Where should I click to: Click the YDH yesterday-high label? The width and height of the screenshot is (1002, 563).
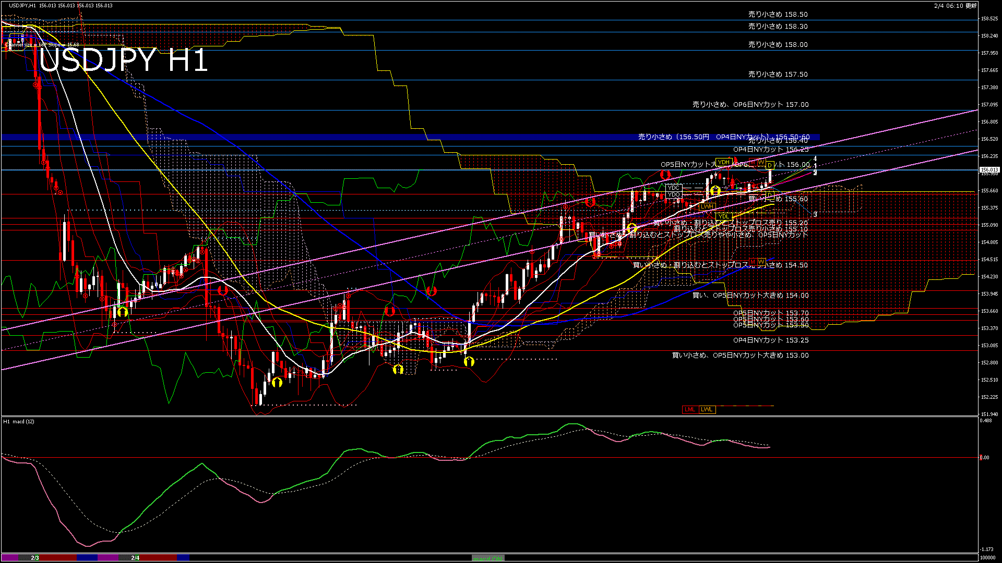click(x=723, y=163)
